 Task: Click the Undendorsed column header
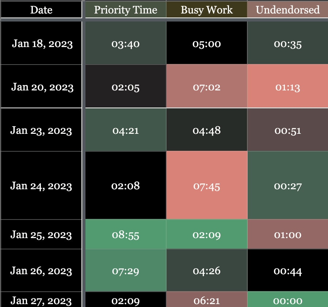tap(288, 10)
